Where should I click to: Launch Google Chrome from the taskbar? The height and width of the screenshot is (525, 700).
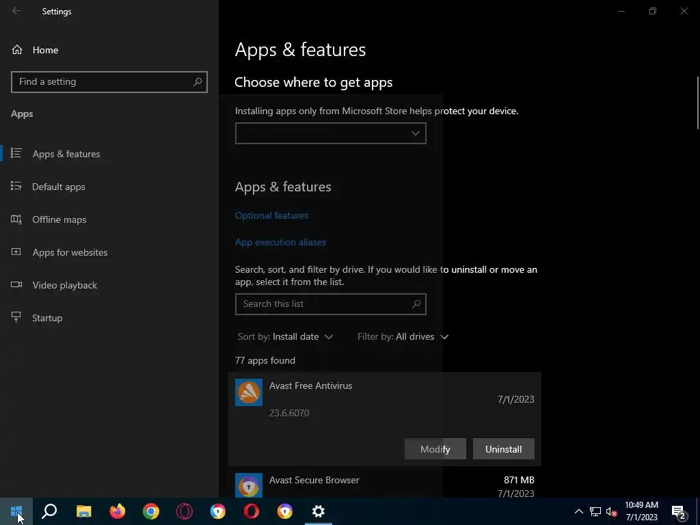pos(151,511)
